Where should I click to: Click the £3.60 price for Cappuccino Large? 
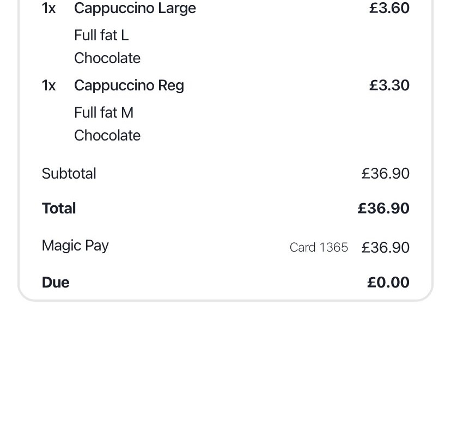click(x=389, y=8)
